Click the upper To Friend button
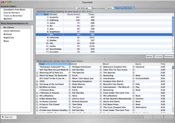 [159, 57]
